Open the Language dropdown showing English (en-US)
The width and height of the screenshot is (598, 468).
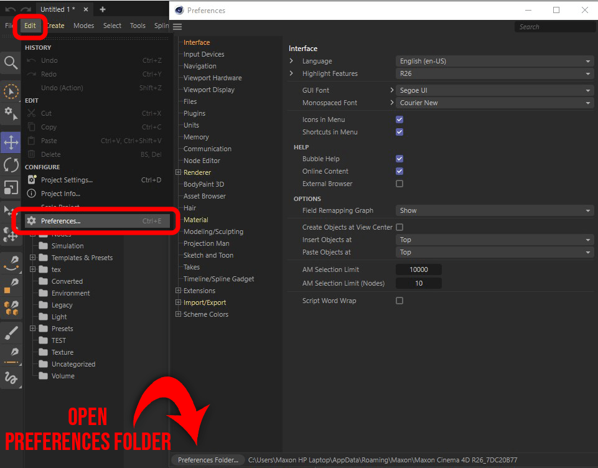coord(493,61)
